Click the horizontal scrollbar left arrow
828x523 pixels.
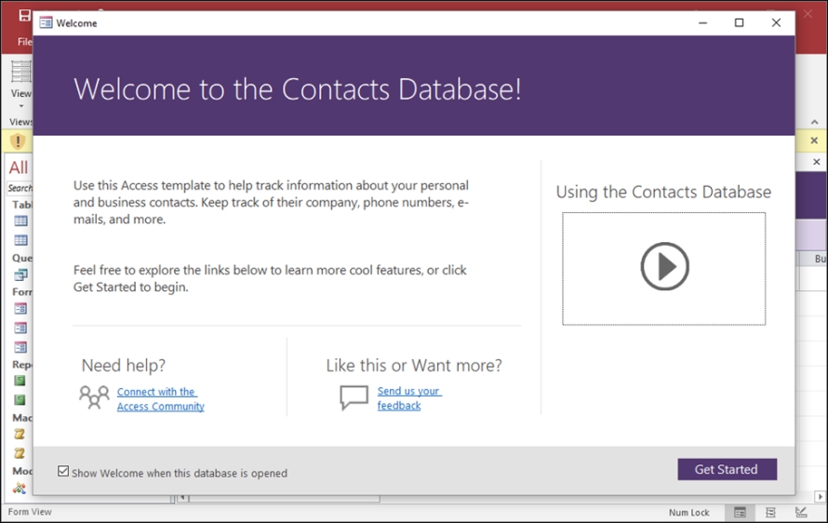[x=182, y=497]
